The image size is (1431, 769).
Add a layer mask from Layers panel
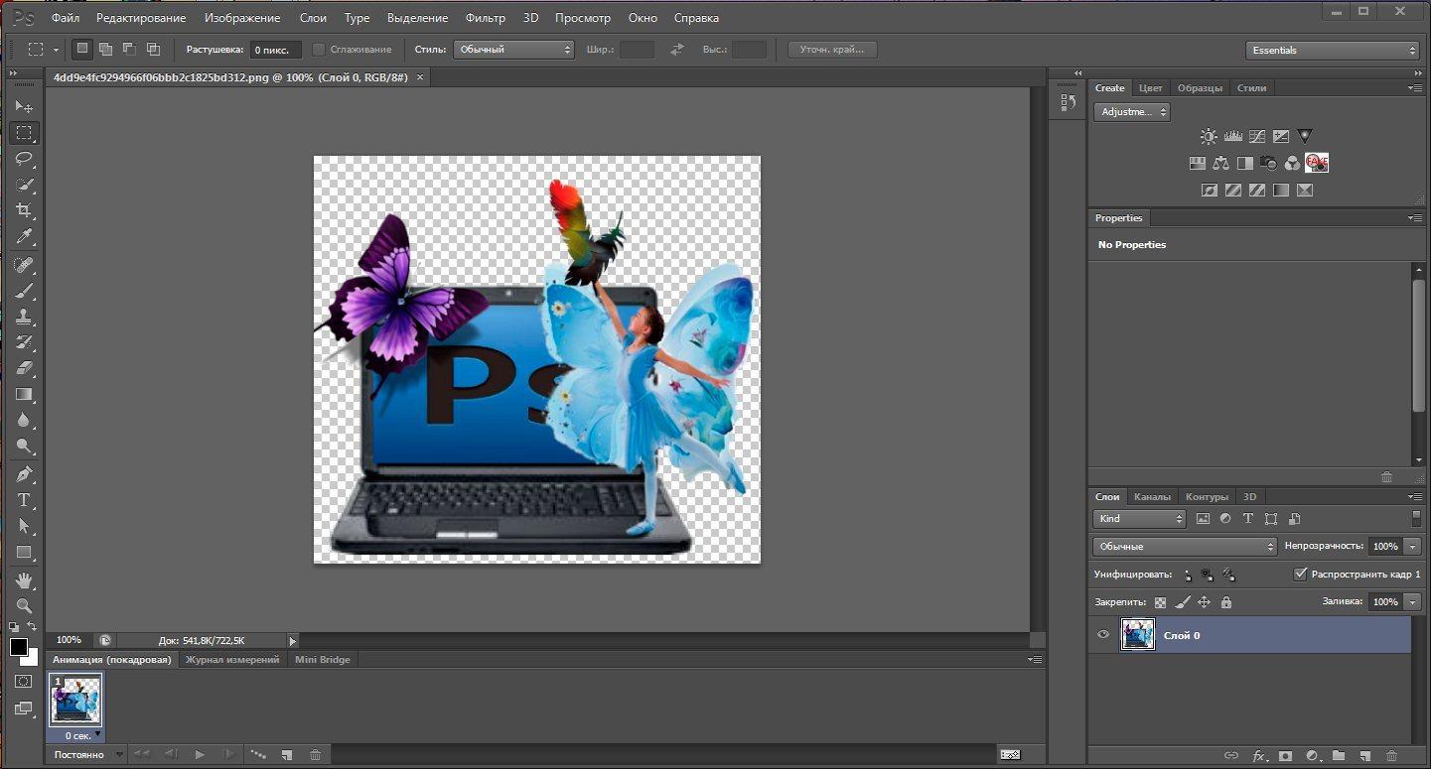(1285, 756)
